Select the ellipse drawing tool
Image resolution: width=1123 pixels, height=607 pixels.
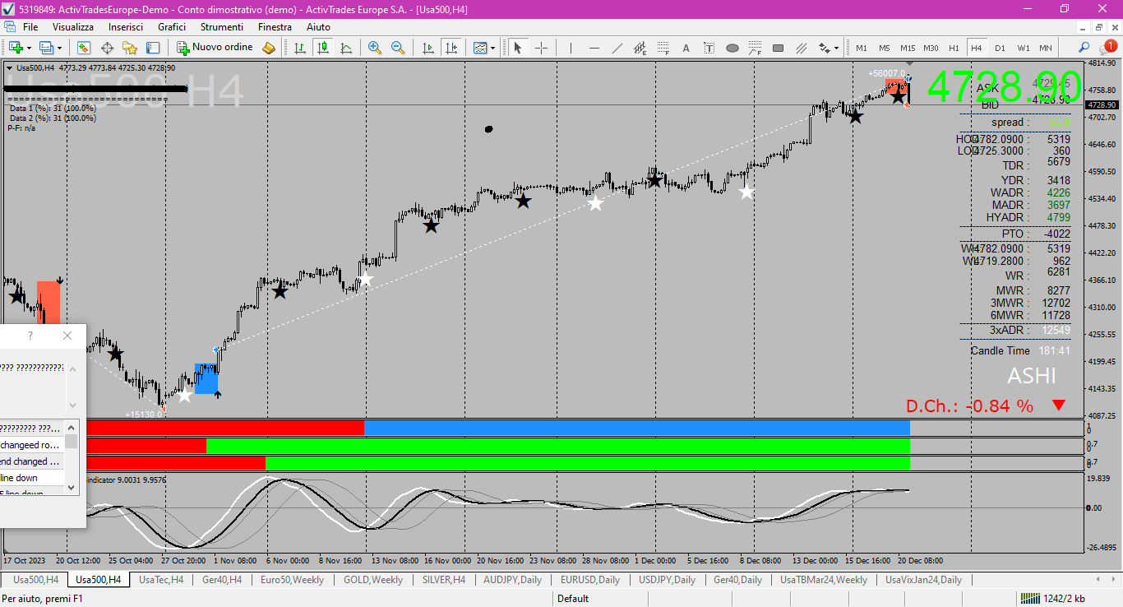pyautogui.click(x=732, y=48)
